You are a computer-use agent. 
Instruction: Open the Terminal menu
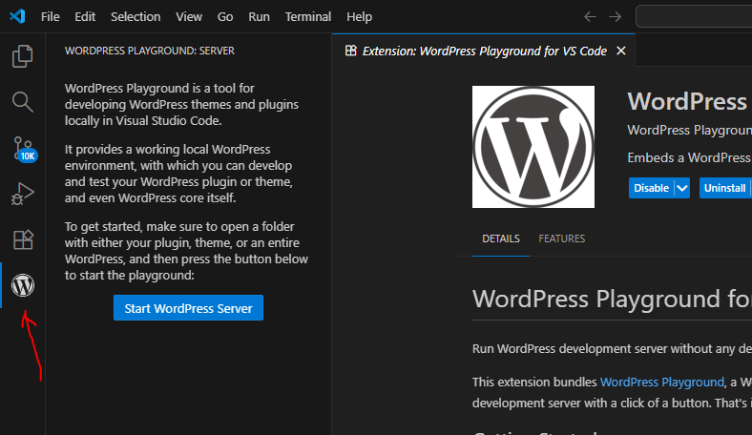(308, 17)
